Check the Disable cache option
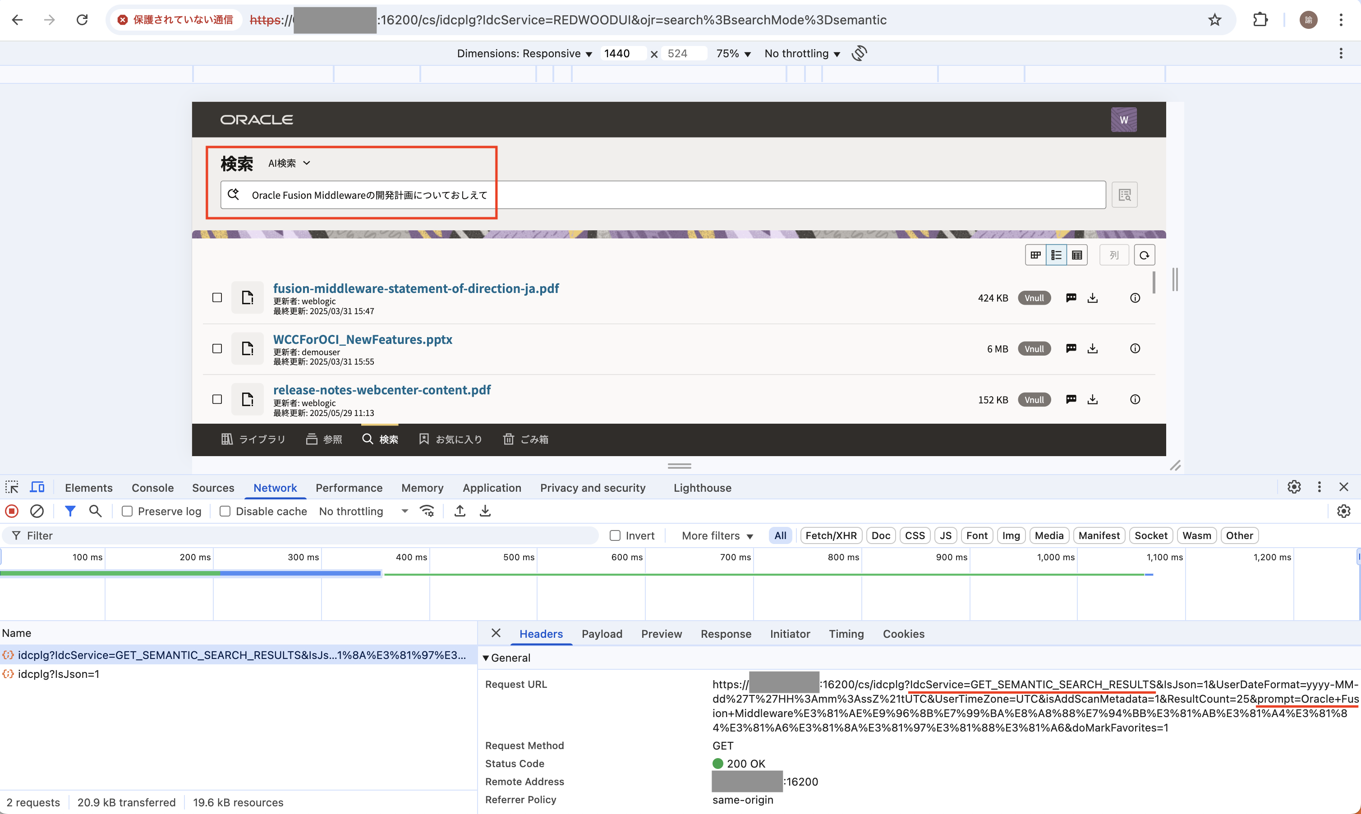Viewport: 1361px width, 814px height. 225,511
